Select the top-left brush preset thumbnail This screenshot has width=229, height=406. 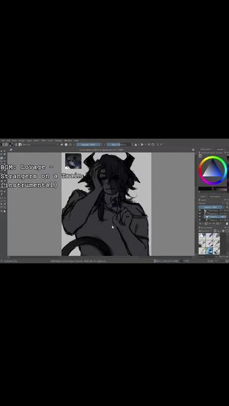(x=202, y=236)
